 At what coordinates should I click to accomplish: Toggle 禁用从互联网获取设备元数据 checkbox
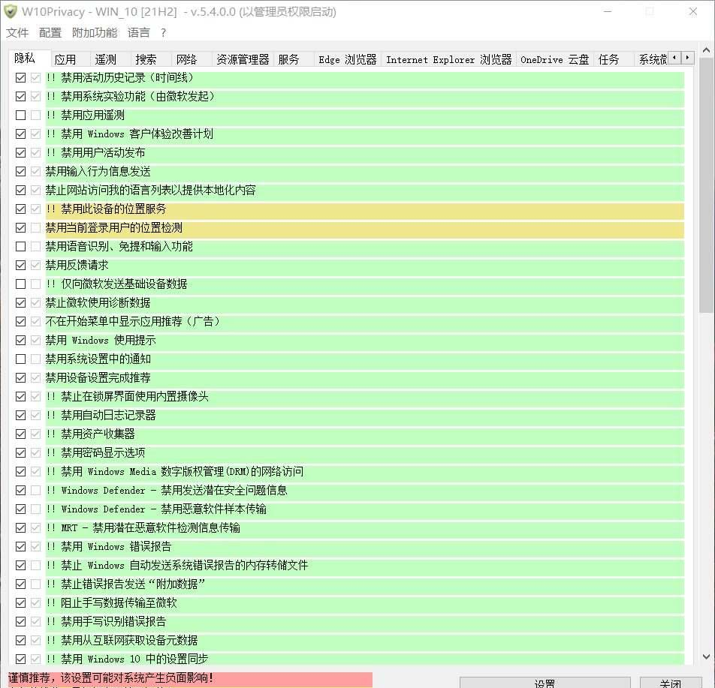click(x=20, y=641)
